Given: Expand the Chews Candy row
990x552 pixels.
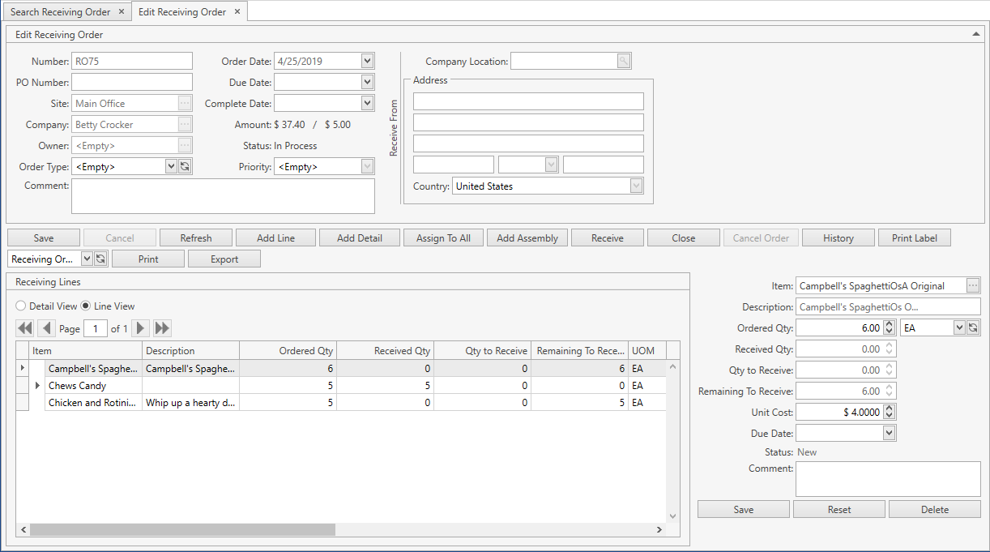Looking at the screenshot, I should pos(37,386).
